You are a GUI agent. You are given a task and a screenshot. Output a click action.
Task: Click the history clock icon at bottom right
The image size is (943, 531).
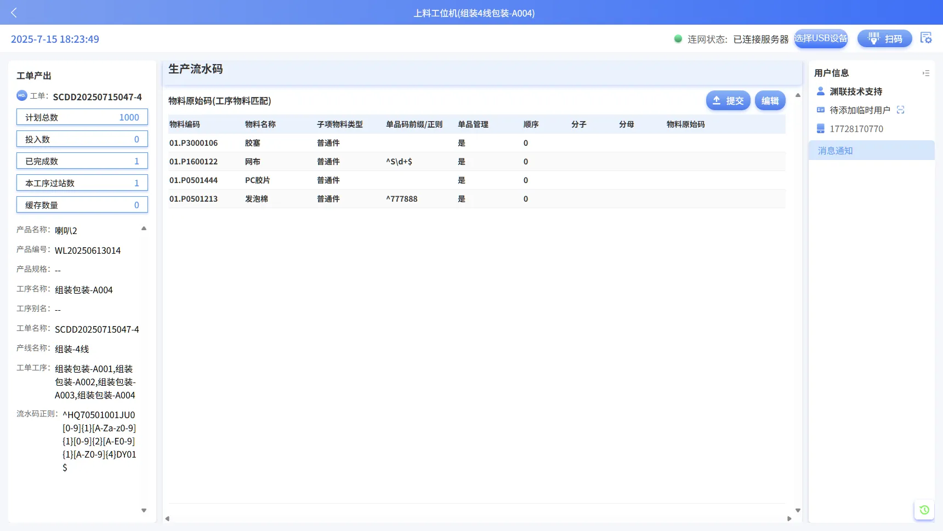click(924, 510)
